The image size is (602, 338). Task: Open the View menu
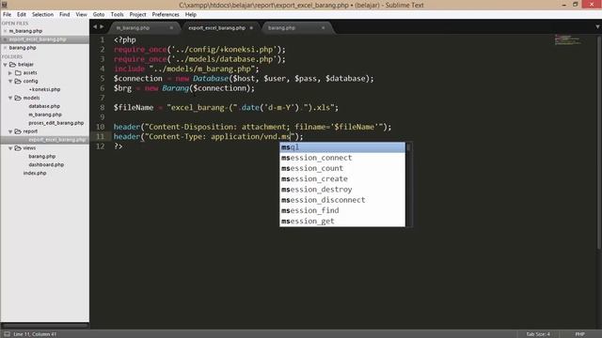(x=82, y=15)
